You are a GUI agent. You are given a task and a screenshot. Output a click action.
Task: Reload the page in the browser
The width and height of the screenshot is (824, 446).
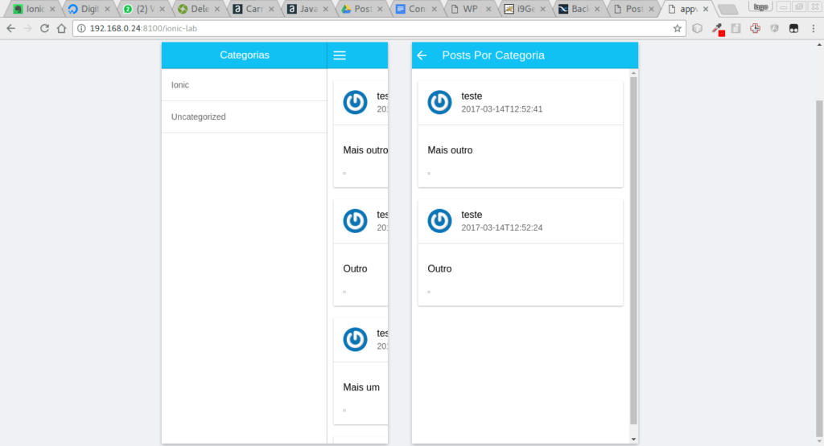[44, 28]
